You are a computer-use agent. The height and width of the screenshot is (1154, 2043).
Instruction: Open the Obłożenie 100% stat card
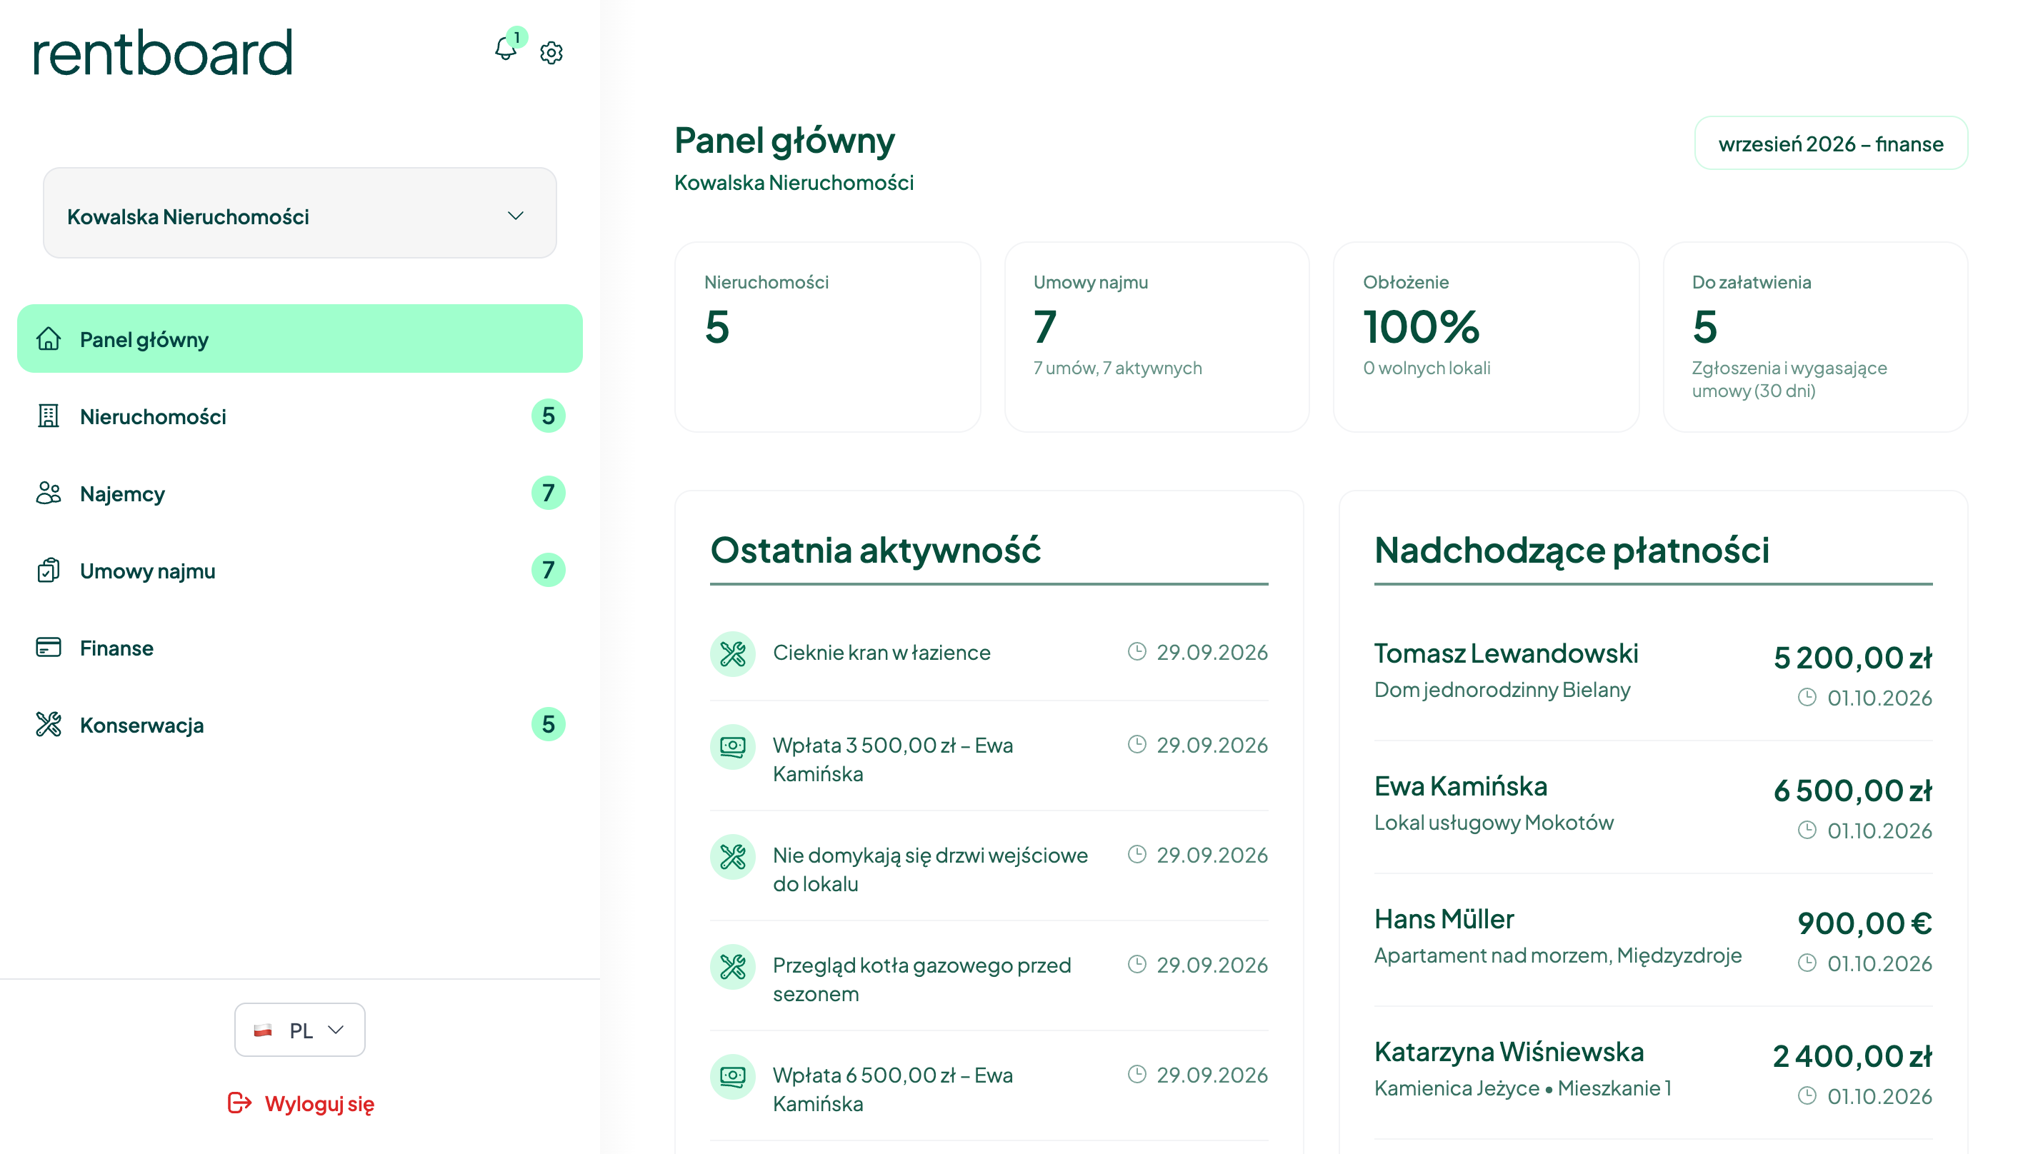tap(1487, 337)
